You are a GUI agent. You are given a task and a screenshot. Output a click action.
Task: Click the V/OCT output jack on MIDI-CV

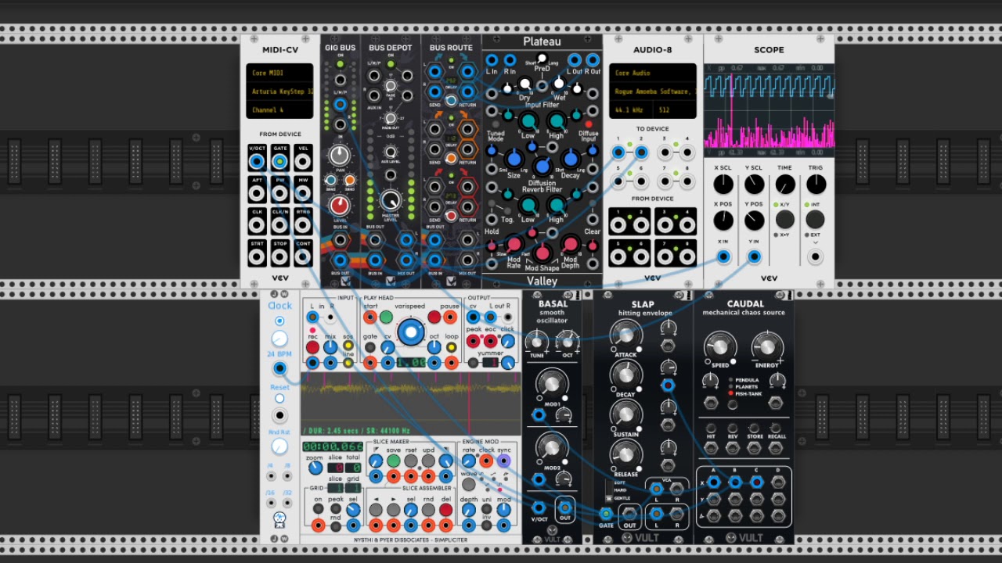[257, 162]
